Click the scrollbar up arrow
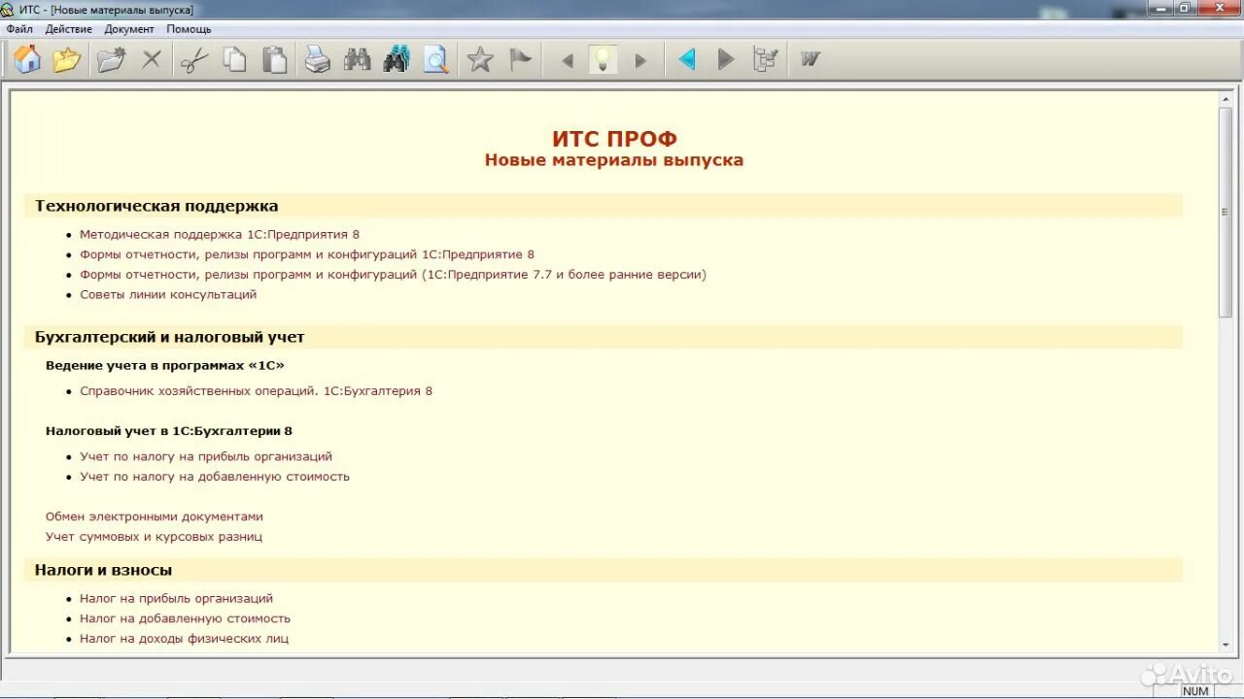This screenshot has width=1244, height=699. click(1226, 98)
